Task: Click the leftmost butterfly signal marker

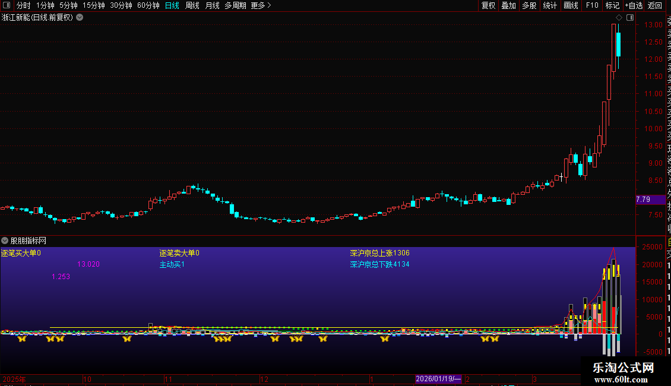Action: point(22,339)
